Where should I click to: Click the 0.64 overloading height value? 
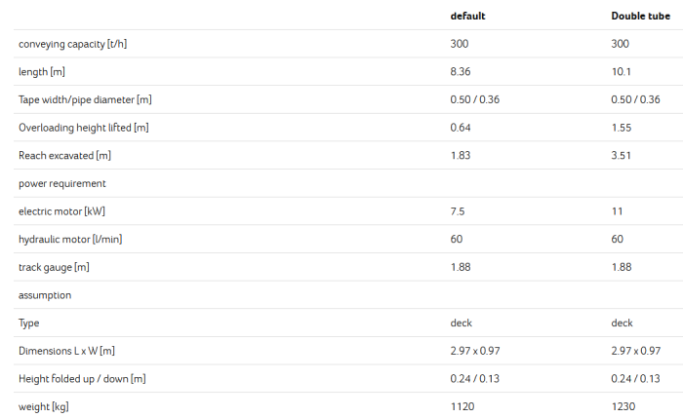[461, 128]
